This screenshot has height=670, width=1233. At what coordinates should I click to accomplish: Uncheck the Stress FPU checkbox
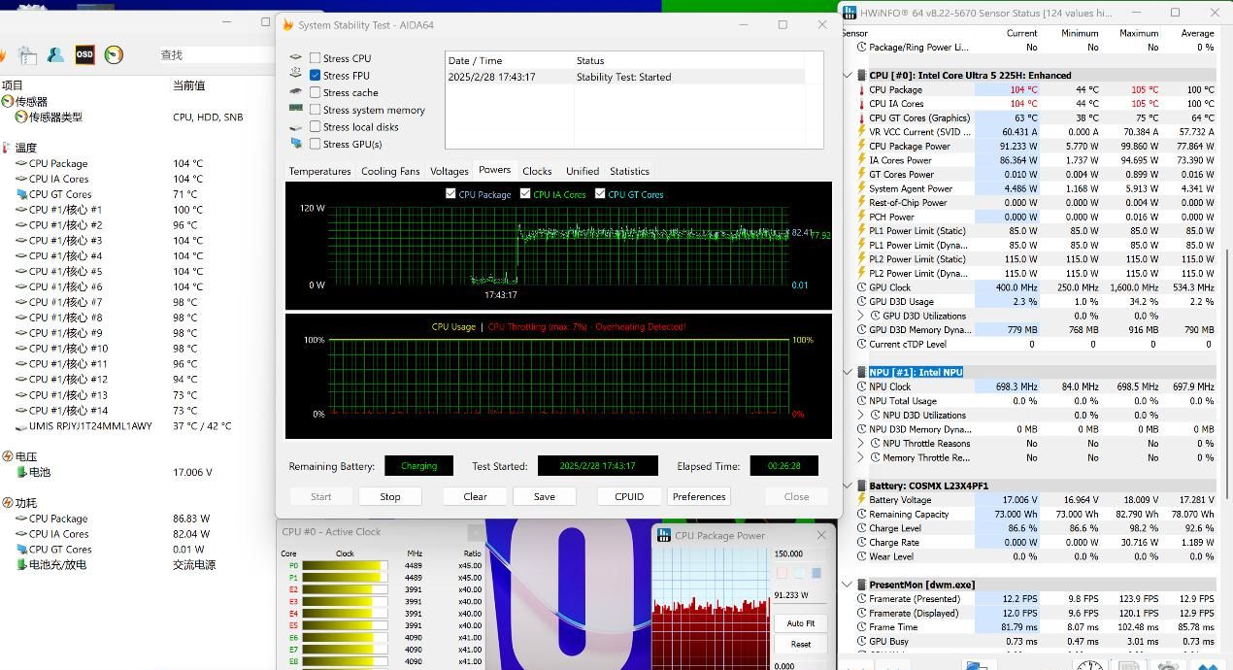click(x=315, y=75)
